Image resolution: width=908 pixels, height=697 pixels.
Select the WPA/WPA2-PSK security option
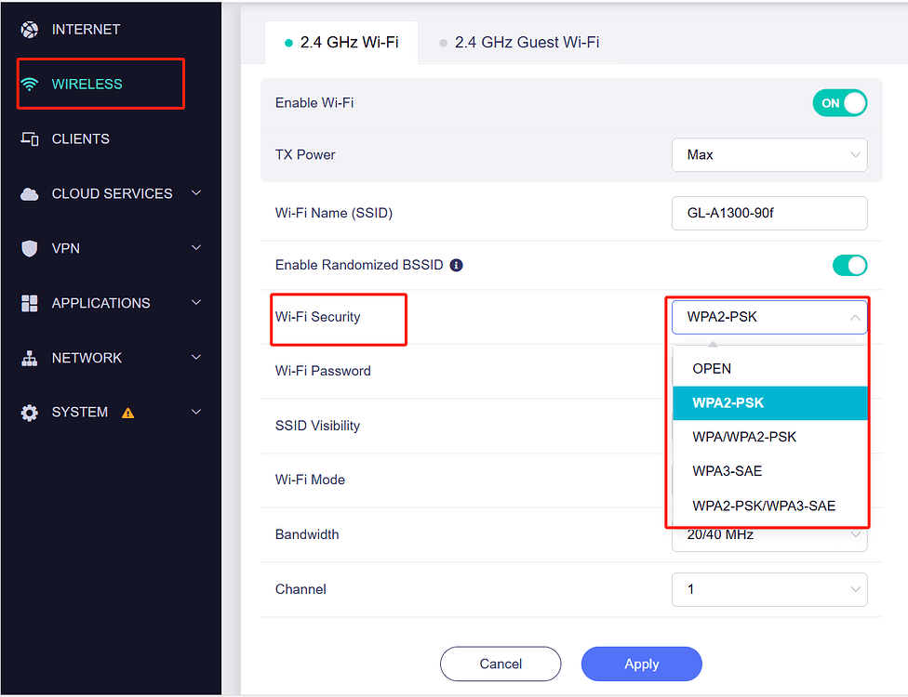(x=769, y=438)
